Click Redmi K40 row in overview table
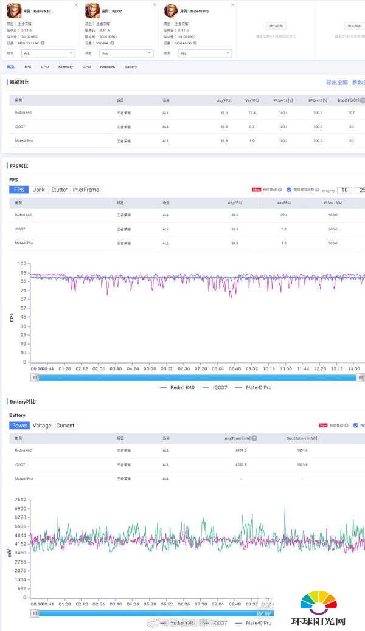 [x=187, y=112]
